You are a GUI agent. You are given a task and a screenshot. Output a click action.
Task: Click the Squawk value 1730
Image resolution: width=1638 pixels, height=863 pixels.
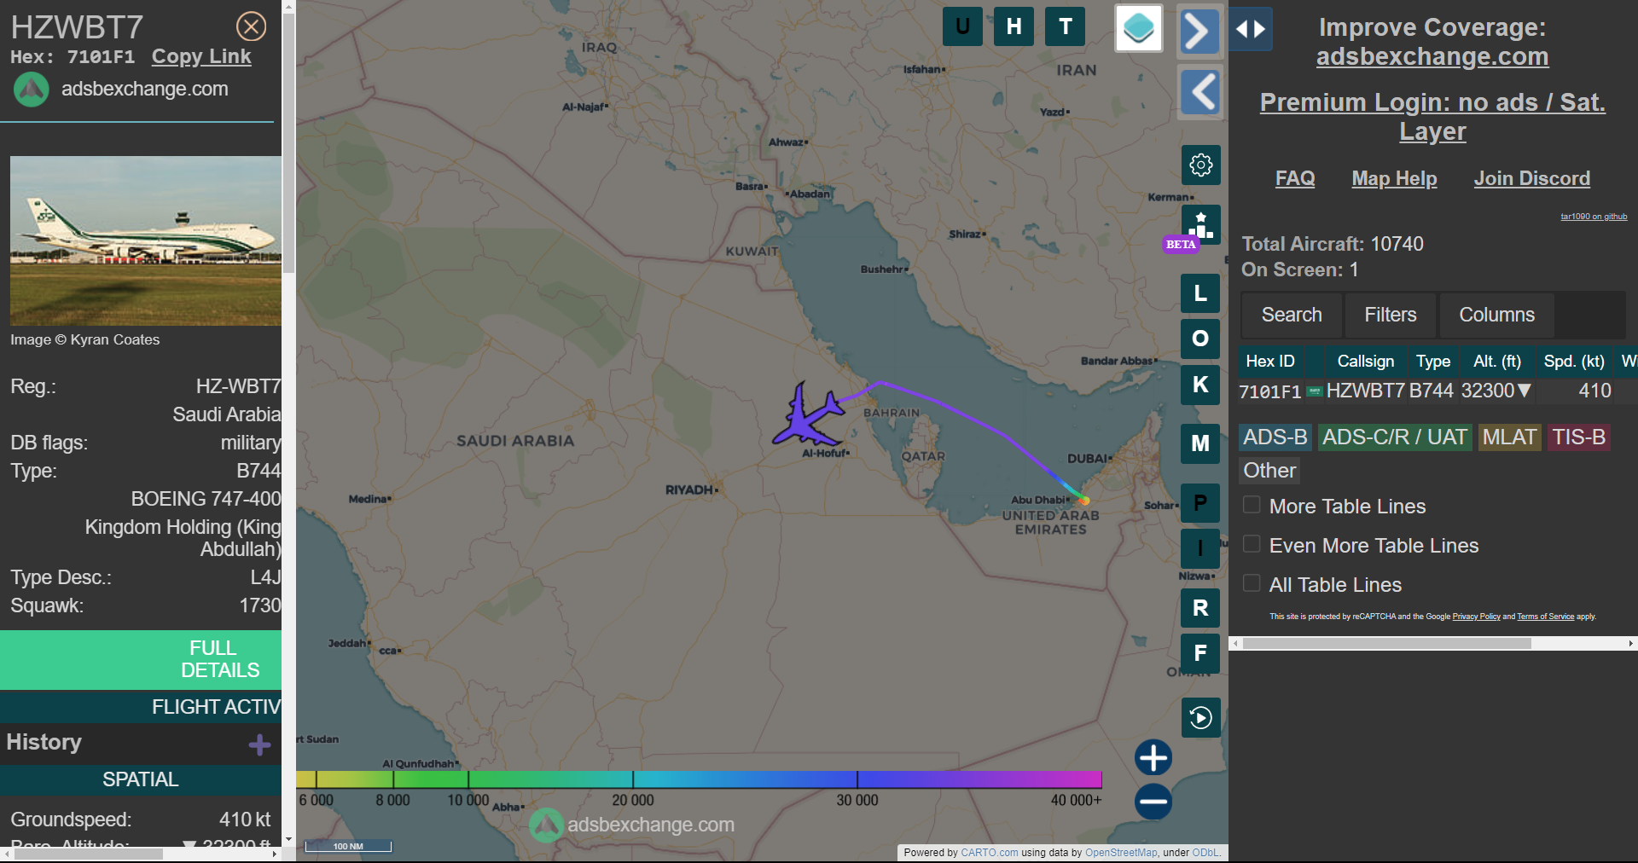tap(260, 605)
